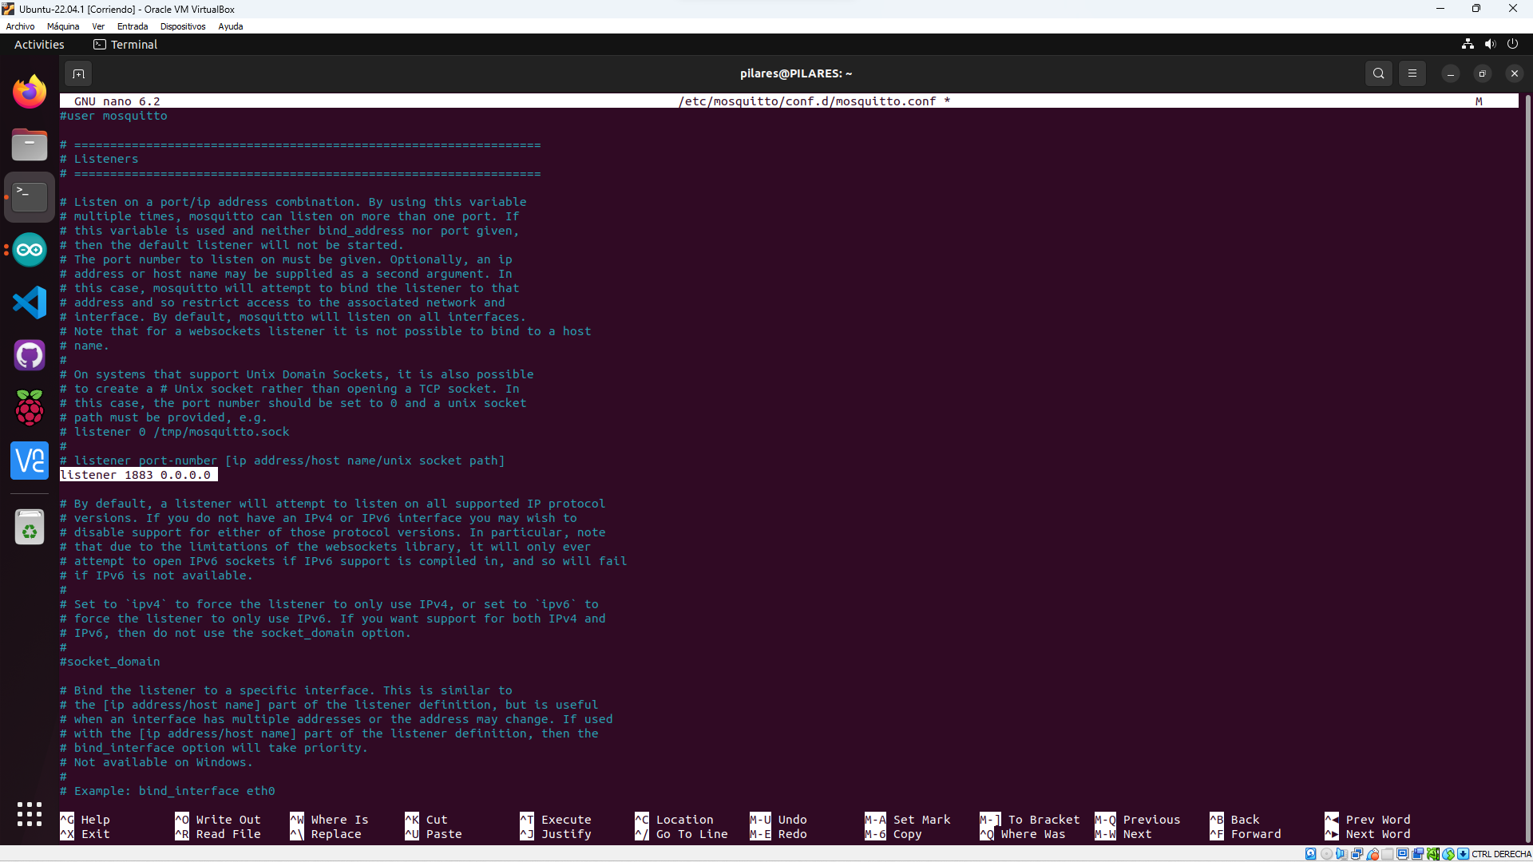Click the terminal search icon
The height and width of the screenshot is (862, 1533).
click(1378, 73)
